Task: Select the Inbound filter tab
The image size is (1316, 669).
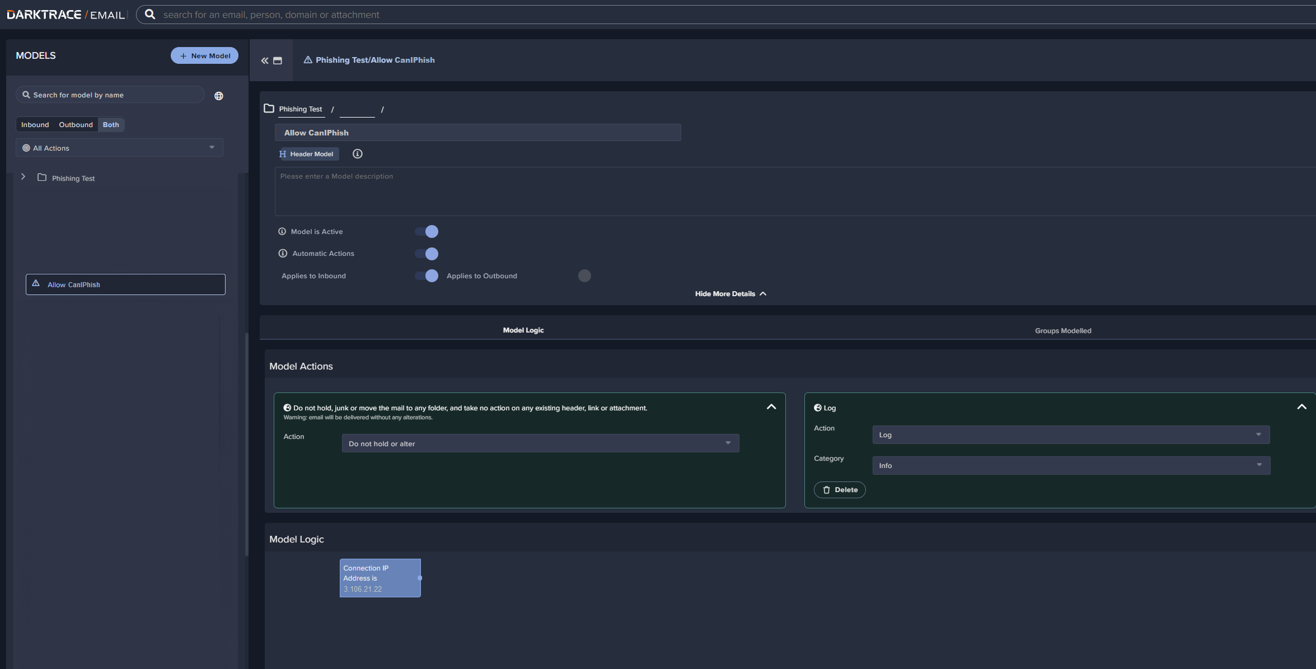Action: click(35, 125)
